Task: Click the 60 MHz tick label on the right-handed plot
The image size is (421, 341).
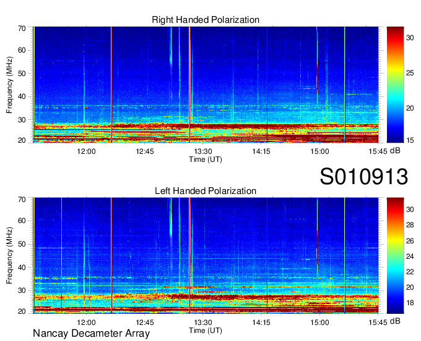Action: tap(22, 50)
